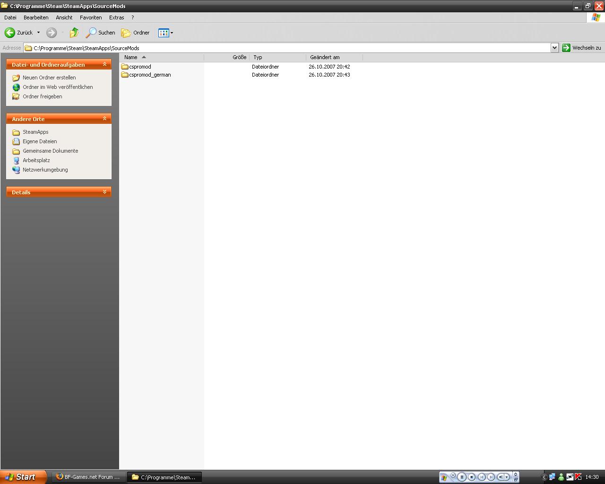This screenshot has height=484, width=605.
Task: Click the green Zurück back arrow
Action: 9,33
